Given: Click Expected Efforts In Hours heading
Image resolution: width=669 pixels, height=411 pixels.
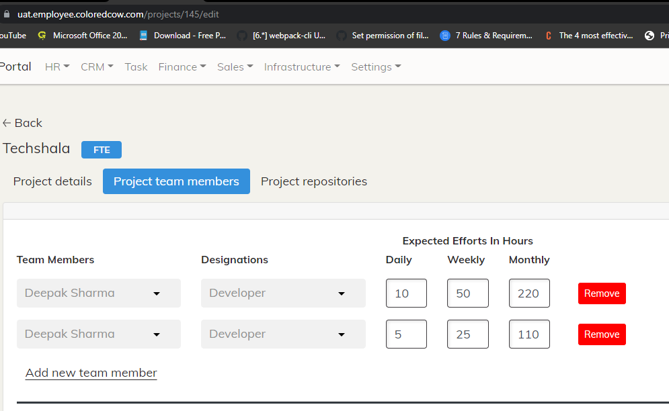Looking at the screenshot, I should tap(467, 241).
